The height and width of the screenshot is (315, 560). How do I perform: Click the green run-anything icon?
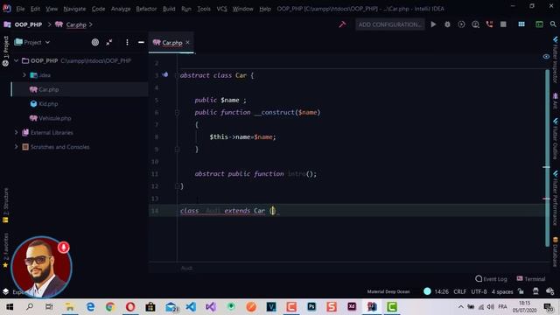pos(539,24)
